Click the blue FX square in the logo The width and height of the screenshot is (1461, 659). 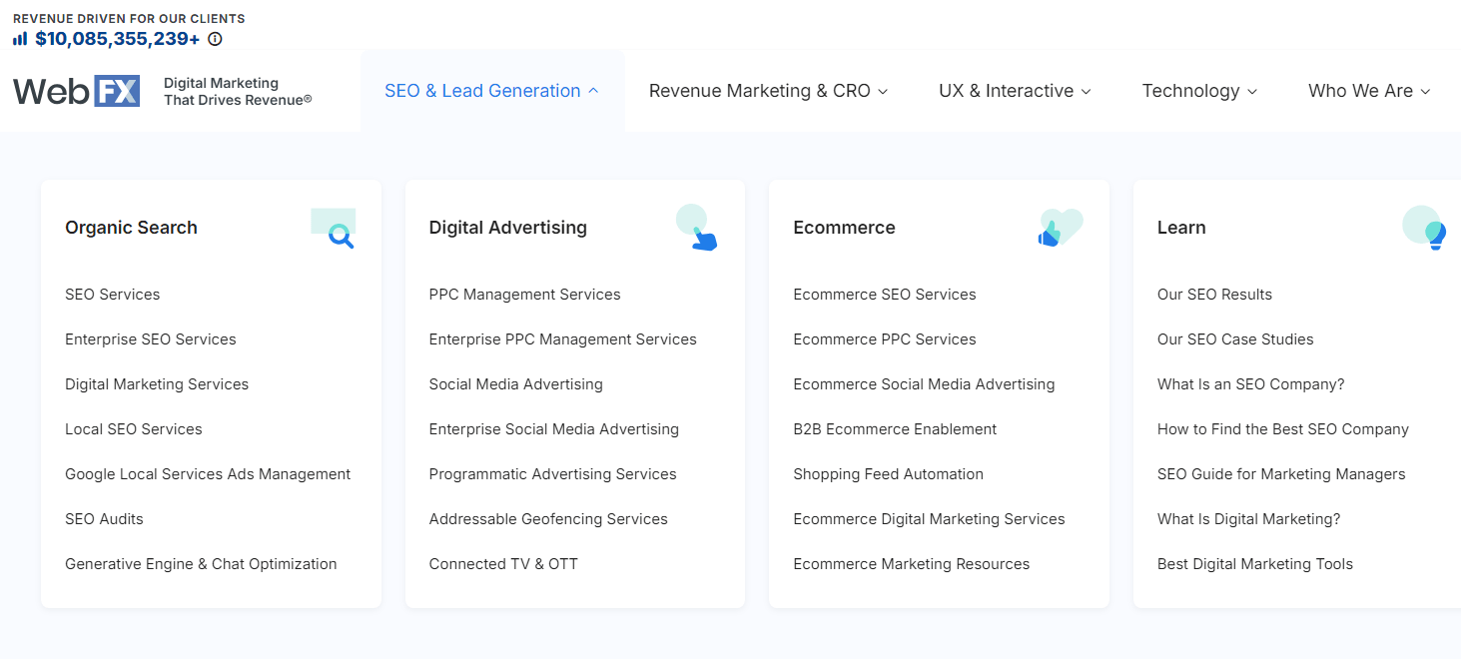(x=117, y=91)
